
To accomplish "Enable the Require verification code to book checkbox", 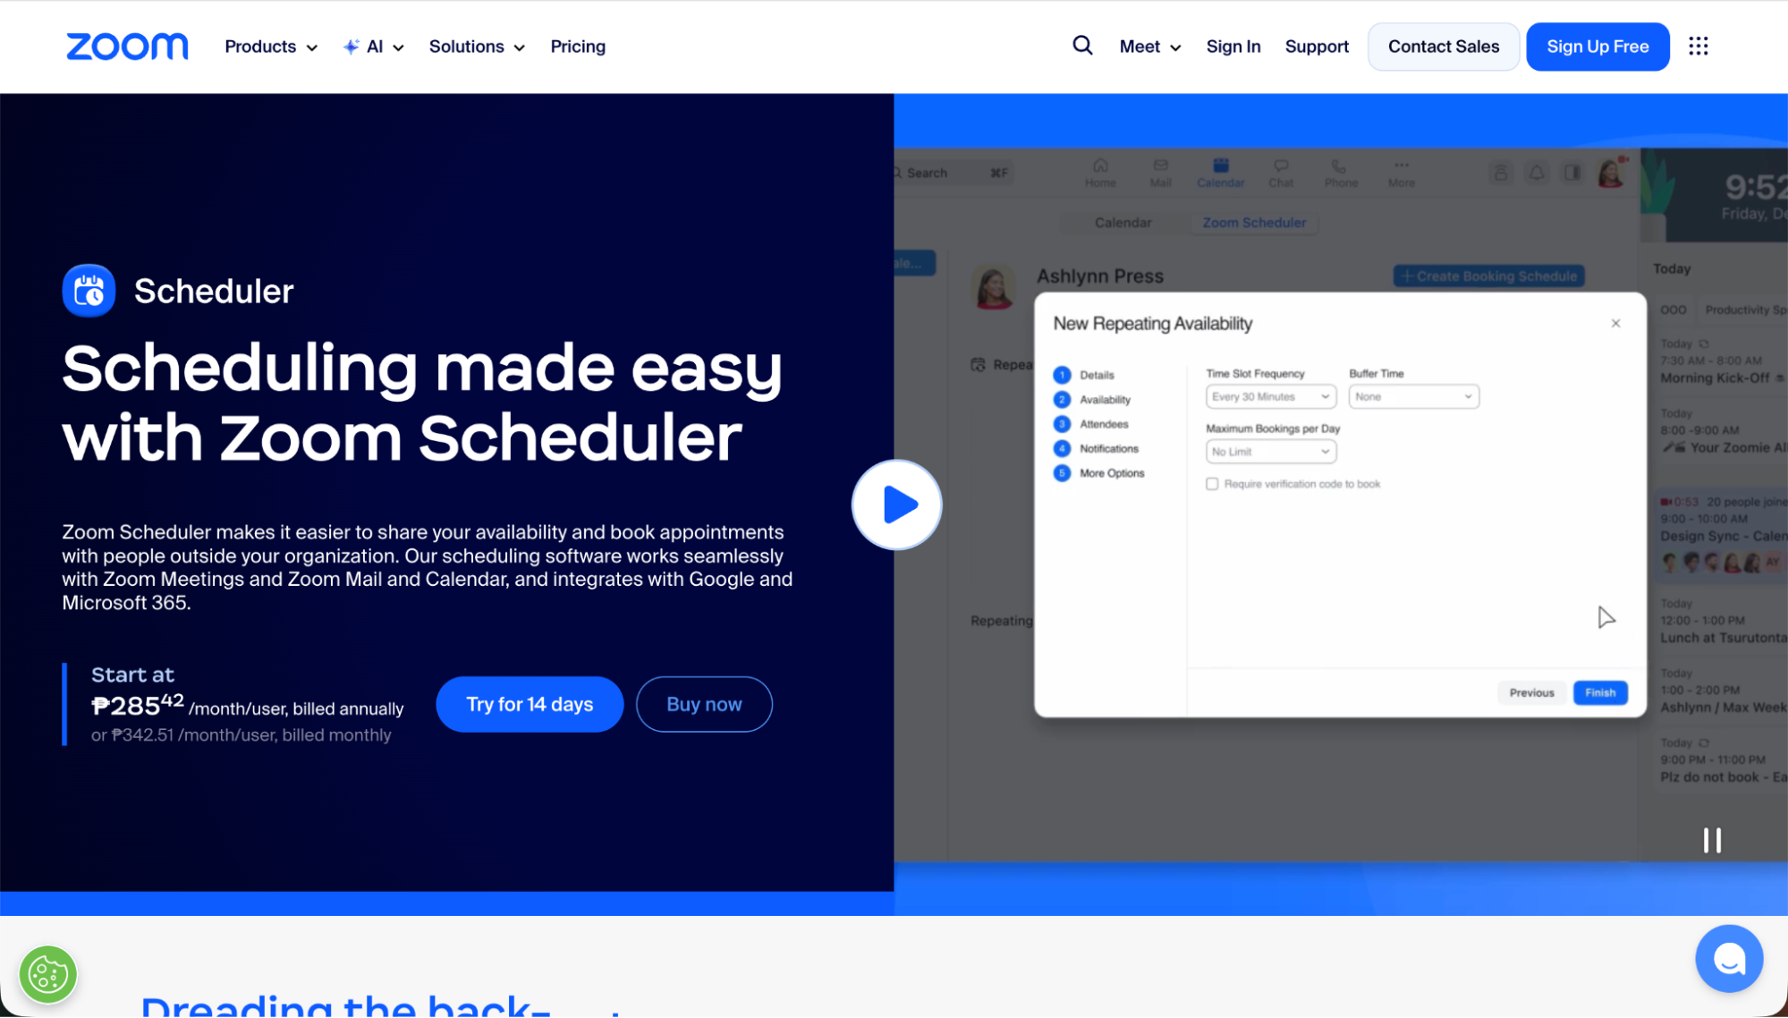I will pos(1212,483).
